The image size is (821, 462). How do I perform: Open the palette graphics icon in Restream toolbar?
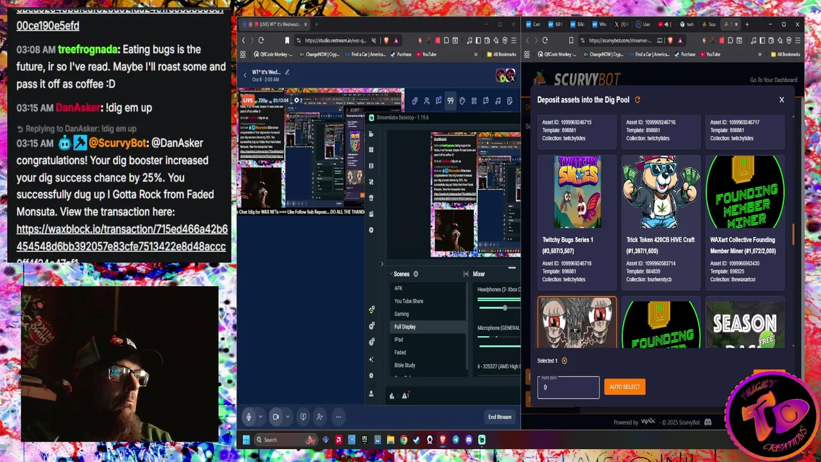(x=462, y=101)
